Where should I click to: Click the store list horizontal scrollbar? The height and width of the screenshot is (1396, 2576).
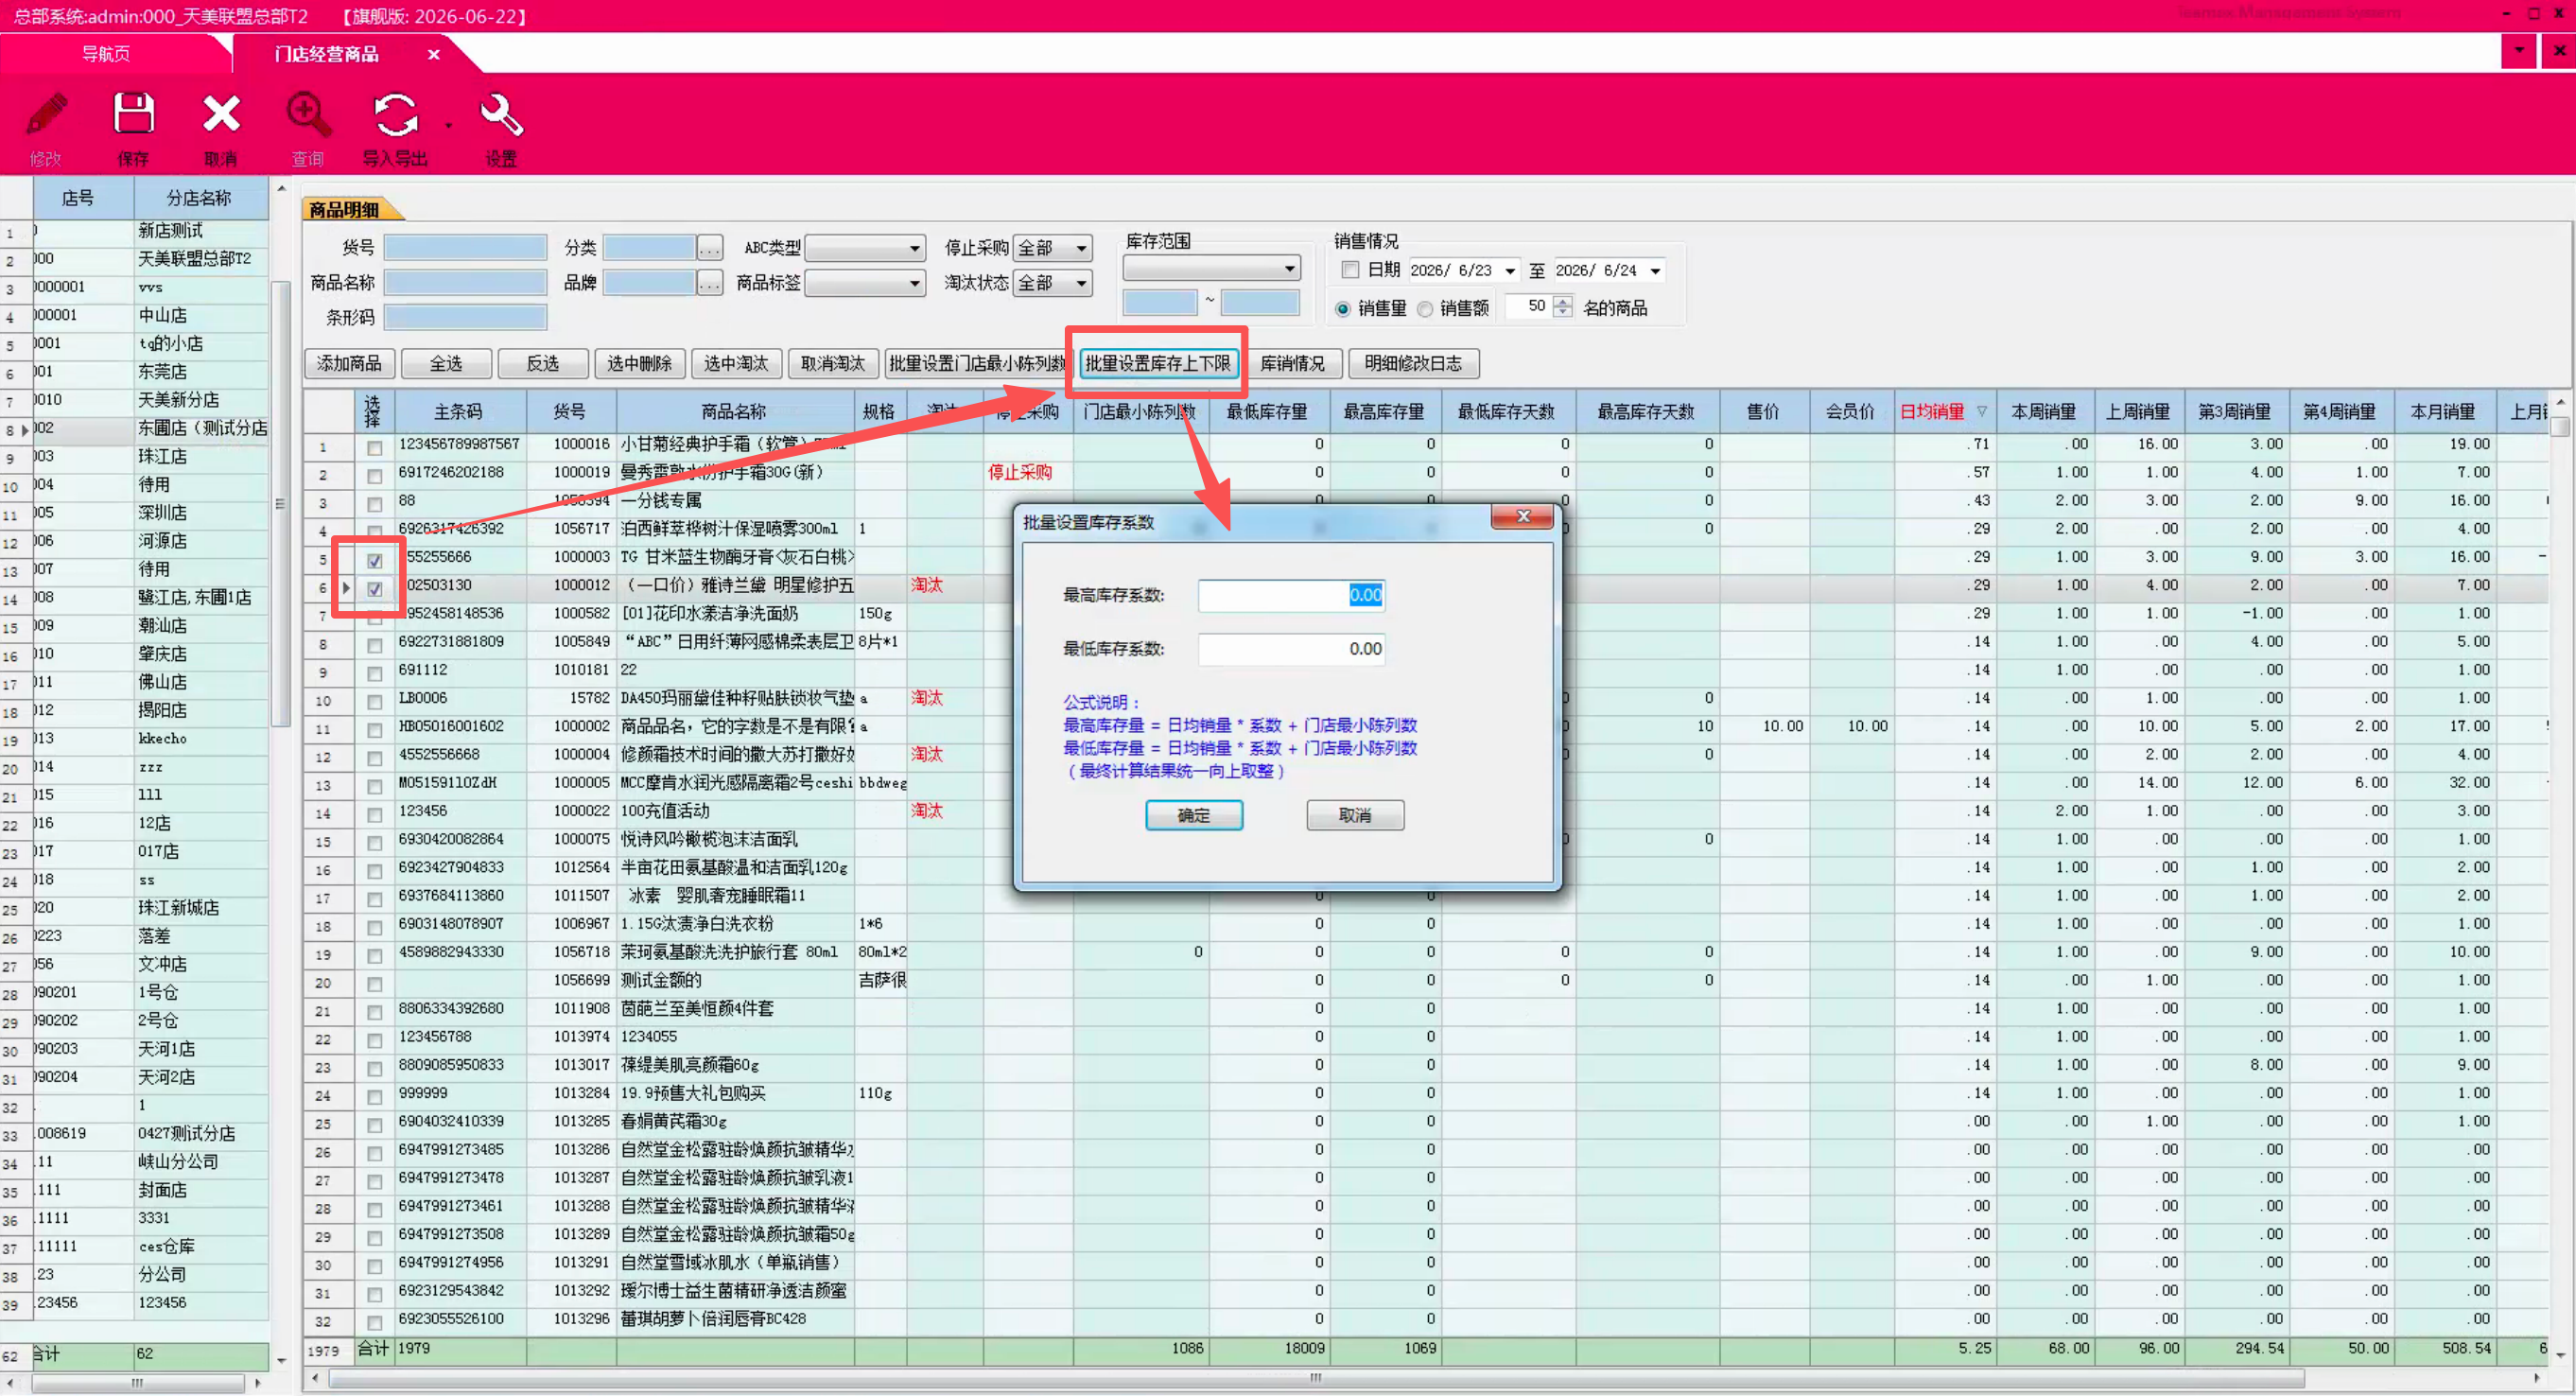138,1384
